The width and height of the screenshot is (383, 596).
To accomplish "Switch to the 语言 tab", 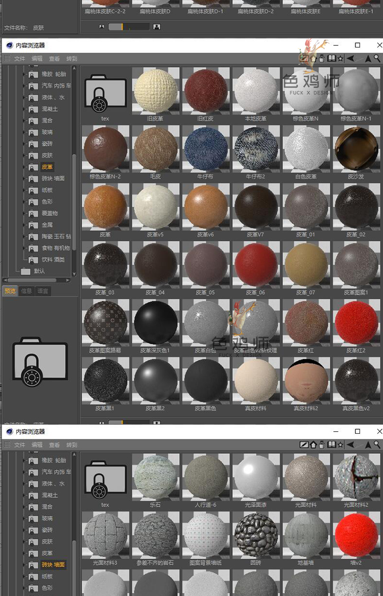I will pos(43,291).
